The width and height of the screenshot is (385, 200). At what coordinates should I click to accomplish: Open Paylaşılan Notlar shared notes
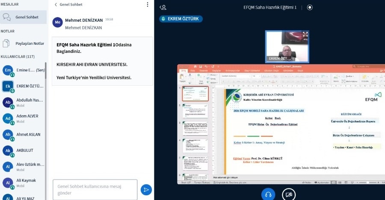coord(24,43)
